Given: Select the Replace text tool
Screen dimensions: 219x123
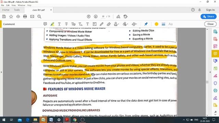Looking at the screenshot, I should [73, 24].
